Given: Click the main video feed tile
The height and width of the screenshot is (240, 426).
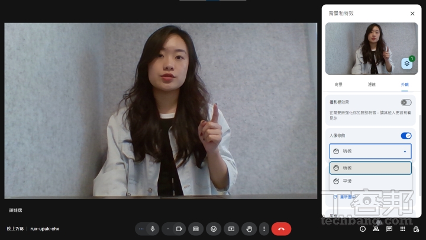Looking at the screenshot, I should pyautogui.click(x=160, y=111).
